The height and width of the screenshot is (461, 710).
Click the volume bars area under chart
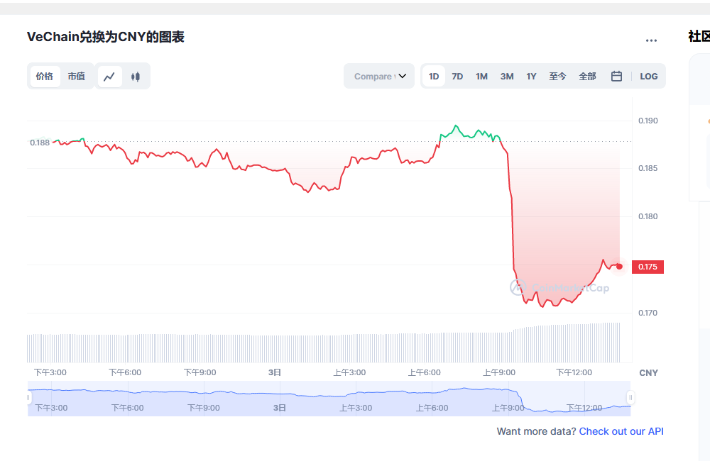323,343
